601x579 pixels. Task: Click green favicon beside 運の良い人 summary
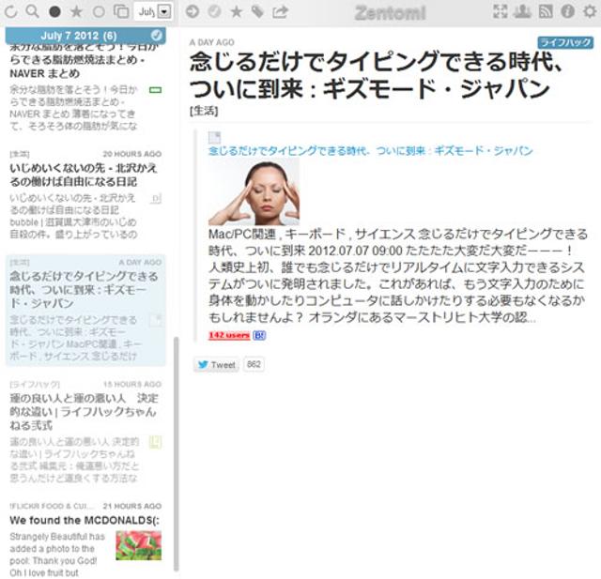pos(155,442)
